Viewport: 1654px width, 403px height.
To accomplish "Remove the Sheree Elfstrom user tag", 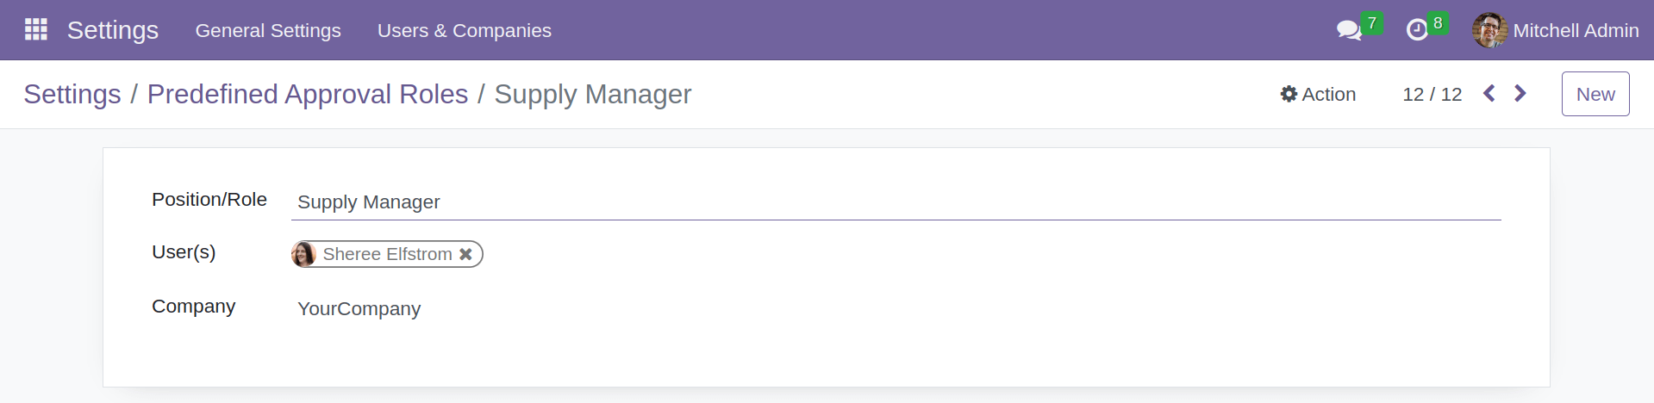I will pos(465,254).
